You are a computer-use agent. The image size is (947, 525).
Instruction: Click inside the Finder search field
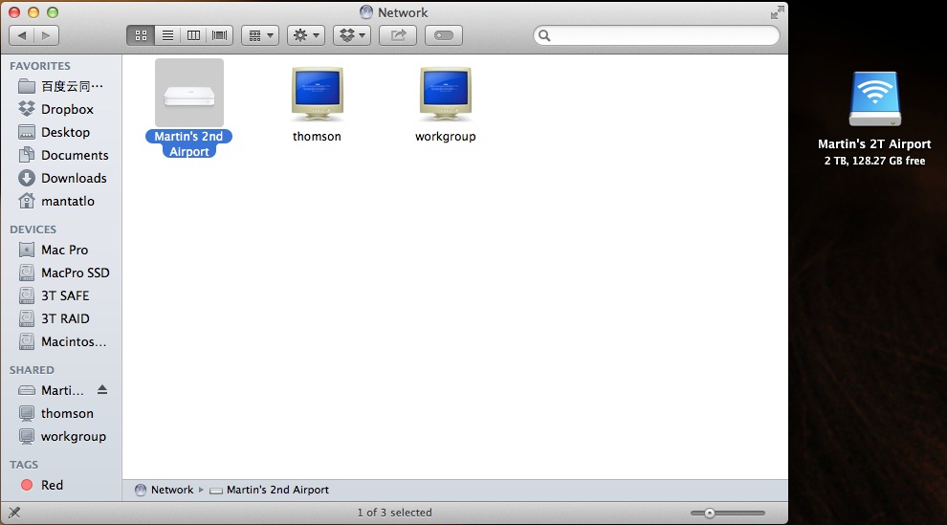point(656,35)
